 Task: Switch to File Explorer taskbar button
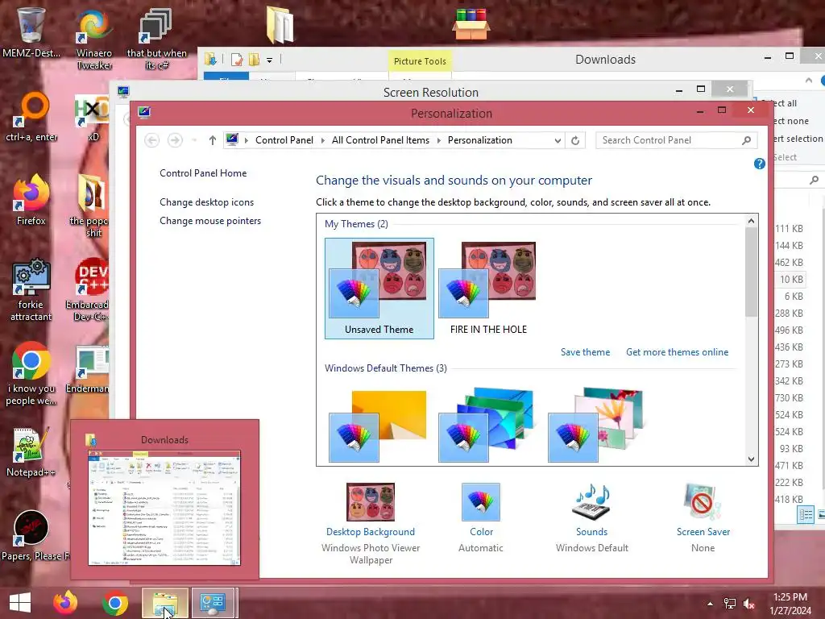[x=165, y=603]
